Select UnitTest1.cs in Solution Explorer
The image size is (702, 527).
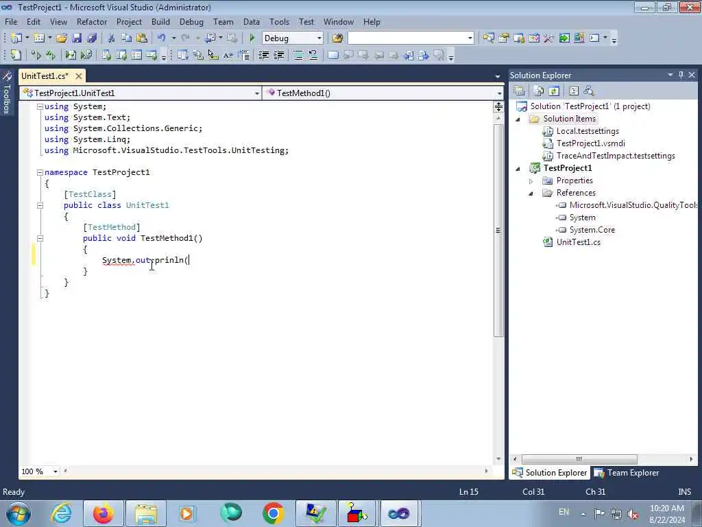tap(579, 242)
